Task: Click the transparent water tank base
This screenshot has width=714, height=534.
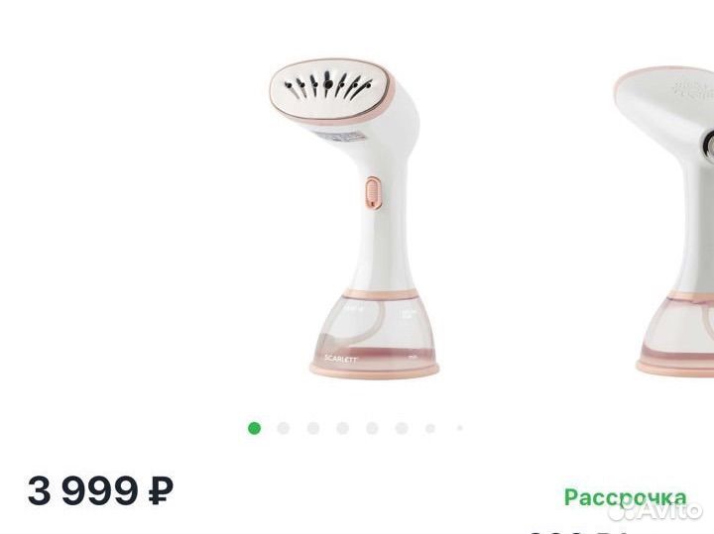Action: click(374, 334)
